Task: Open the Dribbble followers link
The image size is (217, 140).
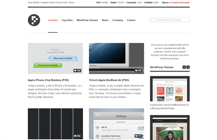Action: [152, 3]
